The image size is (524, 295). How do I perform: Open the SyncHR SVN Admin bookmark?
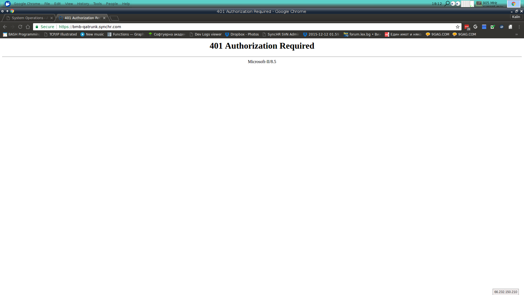coord(281,34)
